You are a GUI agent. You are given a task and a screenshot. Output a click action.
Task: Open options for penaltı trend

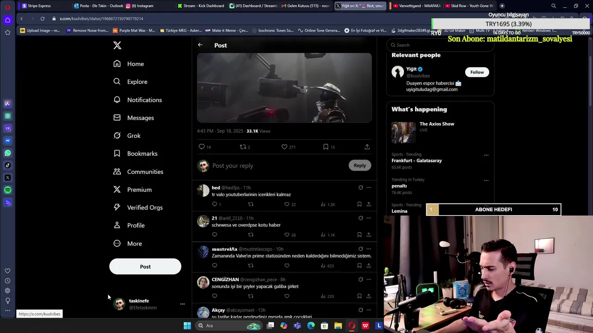[x=486, y=180]
